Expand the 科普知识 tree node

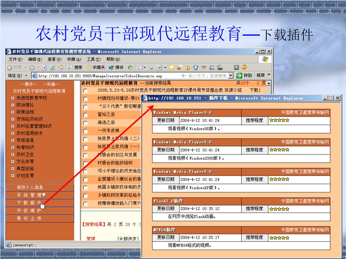pos(13,147)
